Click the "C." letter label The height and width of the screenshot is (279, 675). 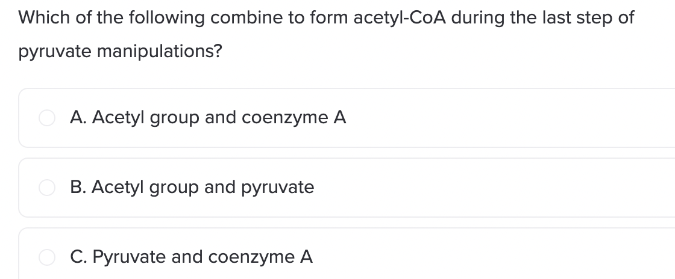coord(79,257)
